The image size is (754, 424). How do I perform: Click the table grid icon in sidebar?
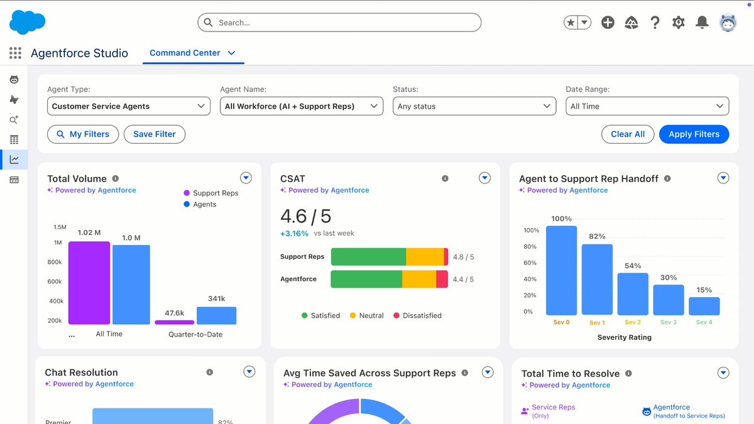[14, 139]
